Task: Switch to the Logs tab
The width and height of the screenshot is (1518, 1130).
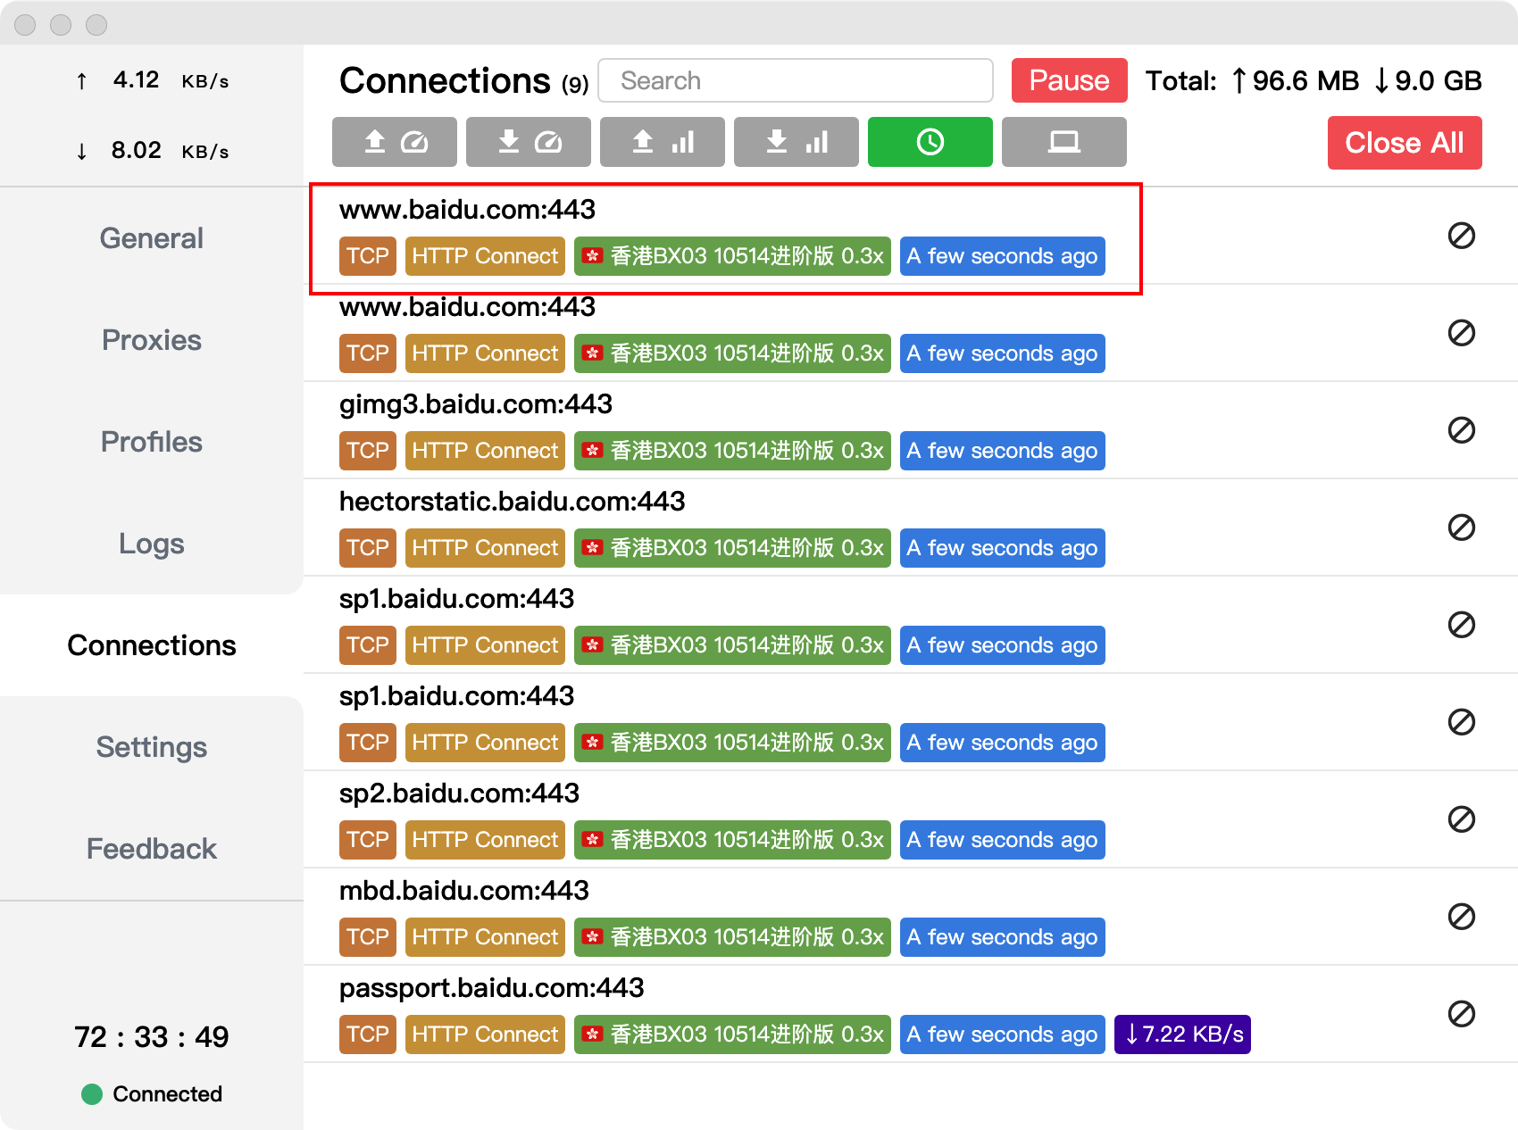Action: point(152,544)
